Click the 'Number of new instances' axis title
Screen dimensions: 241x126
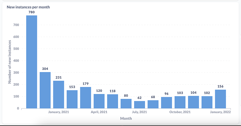[9, 62]
